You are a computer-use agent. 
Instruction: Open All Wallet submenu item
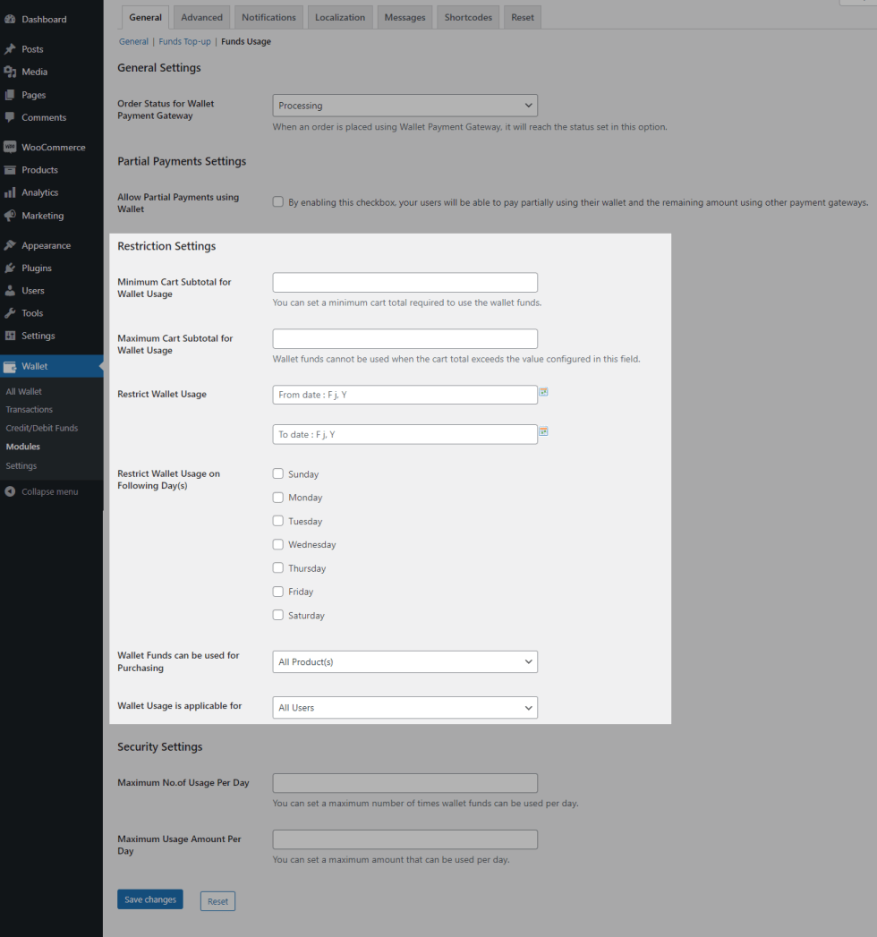point(24,391)
